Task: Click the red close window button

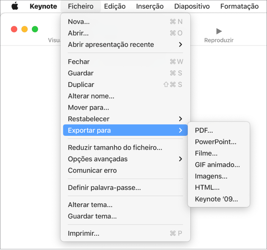Action: (14, 29)
